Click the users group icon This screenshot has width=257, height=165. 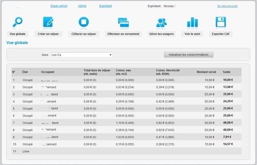161,22
